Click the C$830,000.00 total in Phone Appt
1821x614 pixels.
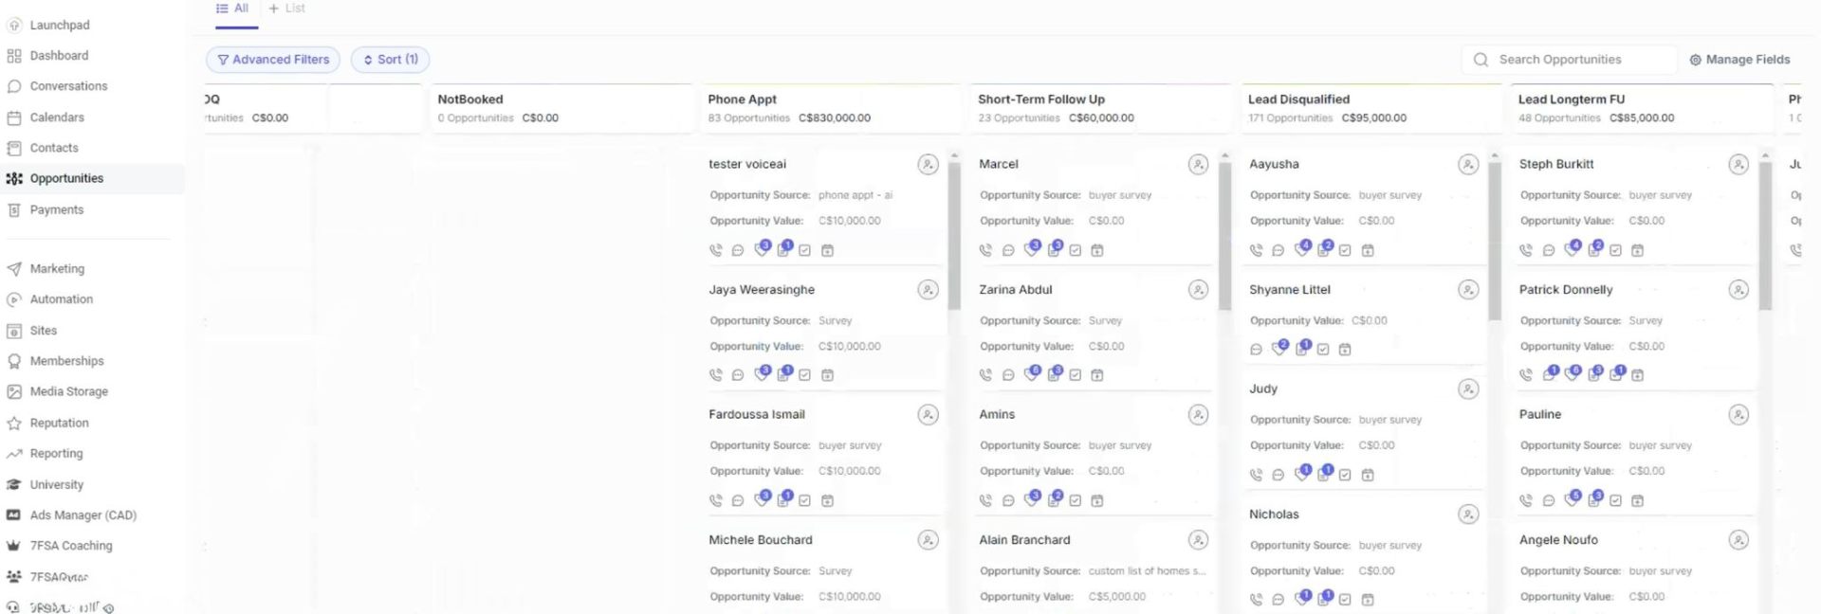coord(835,118)
